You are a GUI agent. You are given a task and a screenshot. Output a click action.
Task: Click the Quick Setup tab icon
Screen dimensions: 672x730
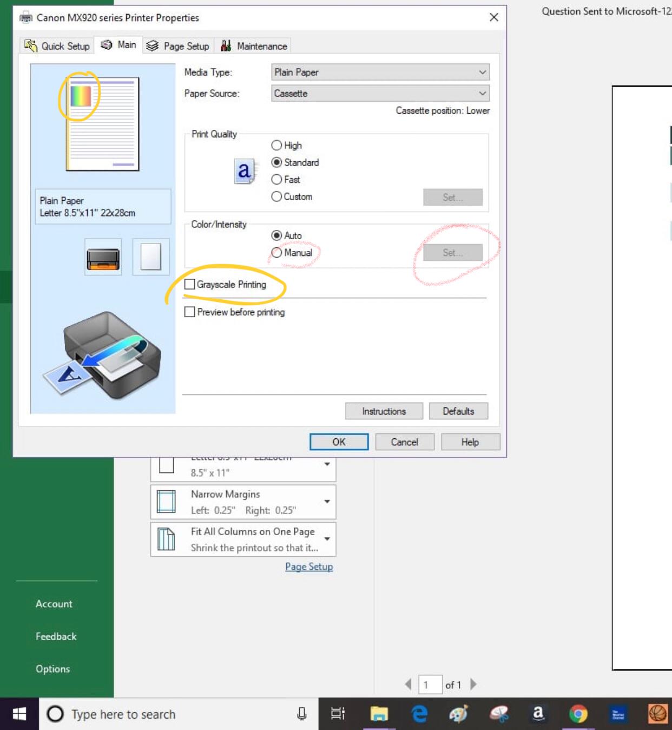tap(30, 46)
